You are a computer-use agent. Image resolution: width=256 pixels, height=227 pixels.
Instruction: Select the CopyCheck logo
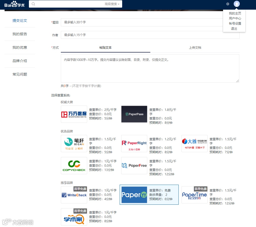tap(74, 166)
